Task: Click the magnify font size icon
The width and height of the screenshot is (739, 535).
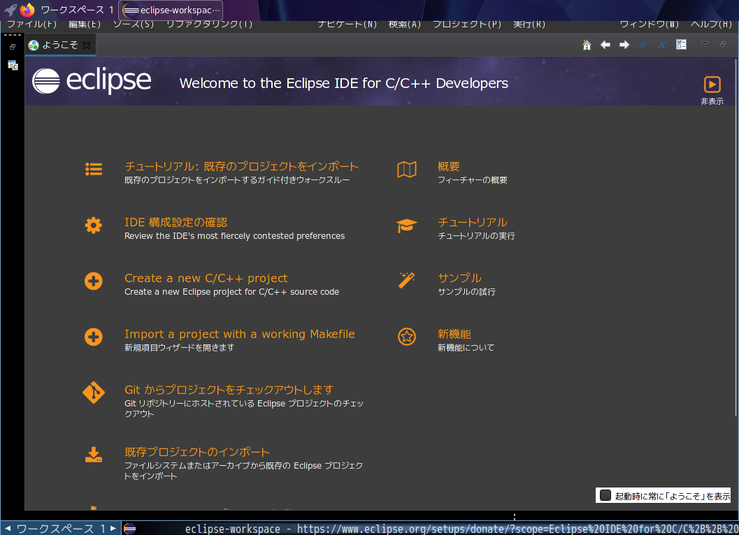Action: click(662, 45)
